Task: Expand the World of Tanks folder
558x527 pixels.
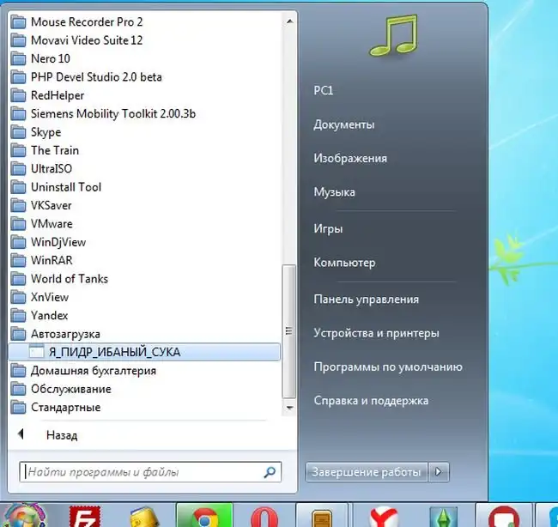Action: (x=69, y=278)
